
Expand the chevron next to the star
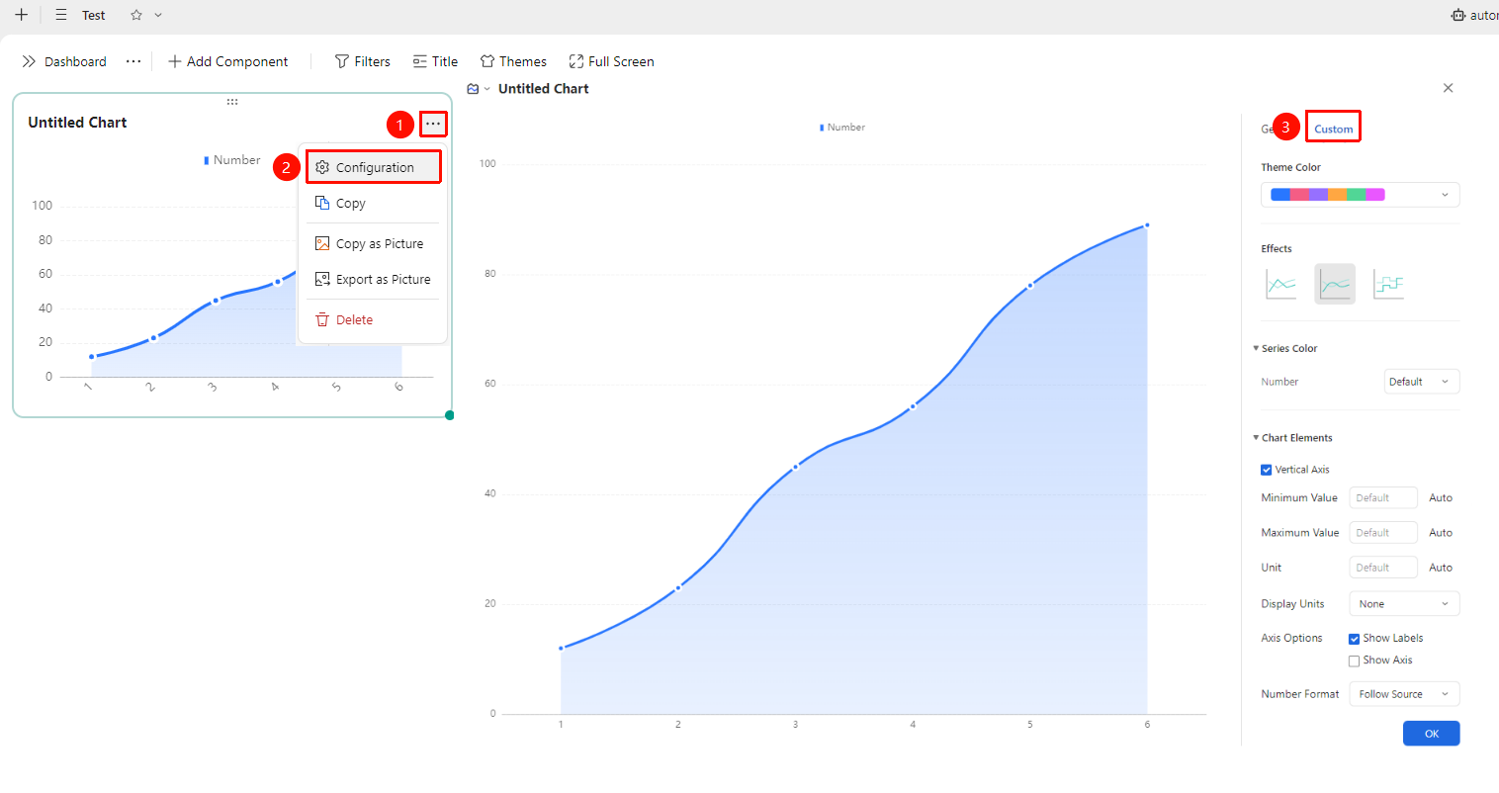(x=158, y=15)
